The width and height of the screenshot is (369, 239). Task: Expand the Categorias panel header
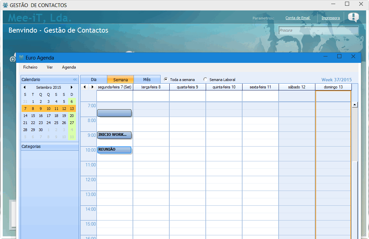[50, 147]
